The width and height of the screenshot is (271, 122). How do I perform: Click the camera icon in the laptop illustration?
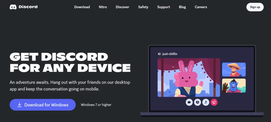click(189, 102)
